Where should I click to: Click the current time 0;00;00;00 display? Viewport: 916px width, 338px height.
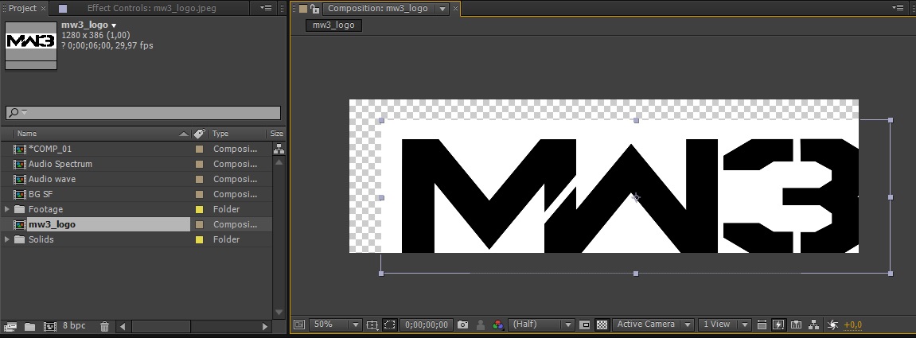[x=427, y=324]
